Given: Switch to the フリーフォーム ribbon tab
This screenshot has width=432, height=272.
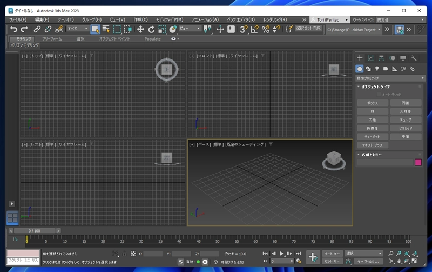Looking at the screenshot, I should tap(52, 39).
